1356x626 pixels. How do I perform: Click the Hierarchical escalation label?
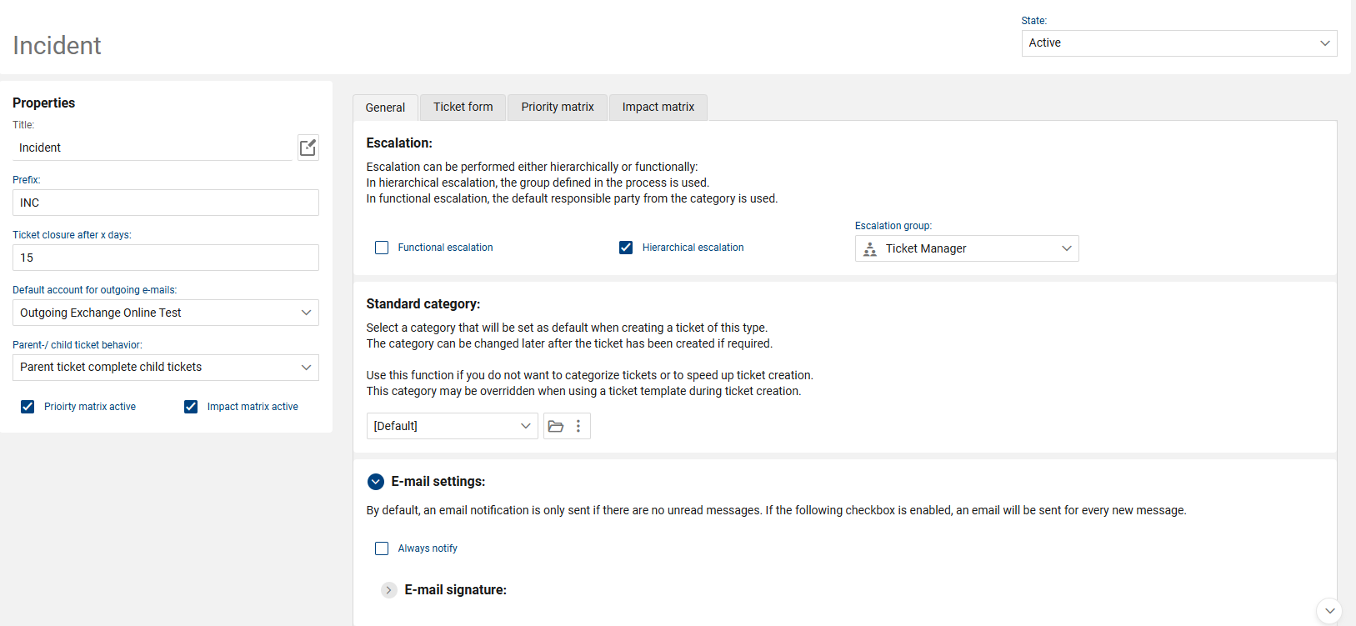click(693, 248)
